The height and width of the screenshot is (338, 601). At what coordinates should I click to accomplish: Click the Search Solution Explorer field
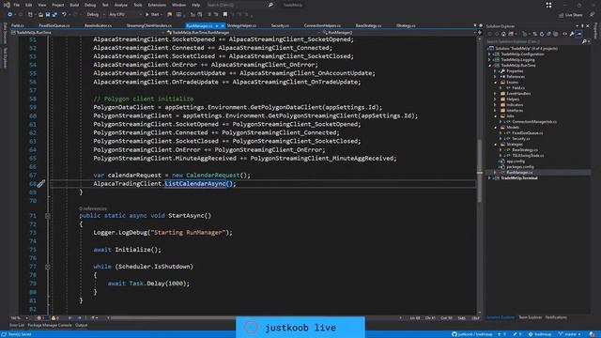point(533,41)
